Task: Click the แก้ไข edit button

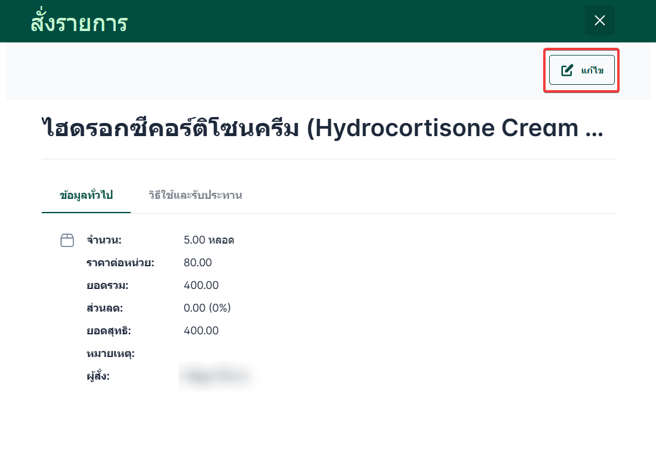Action: [x=581, y=70]
